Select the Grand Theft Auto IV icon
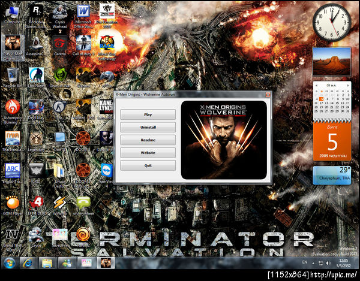Screen dimensions: 360x281 pyautogui.click(x=13, y=240)
